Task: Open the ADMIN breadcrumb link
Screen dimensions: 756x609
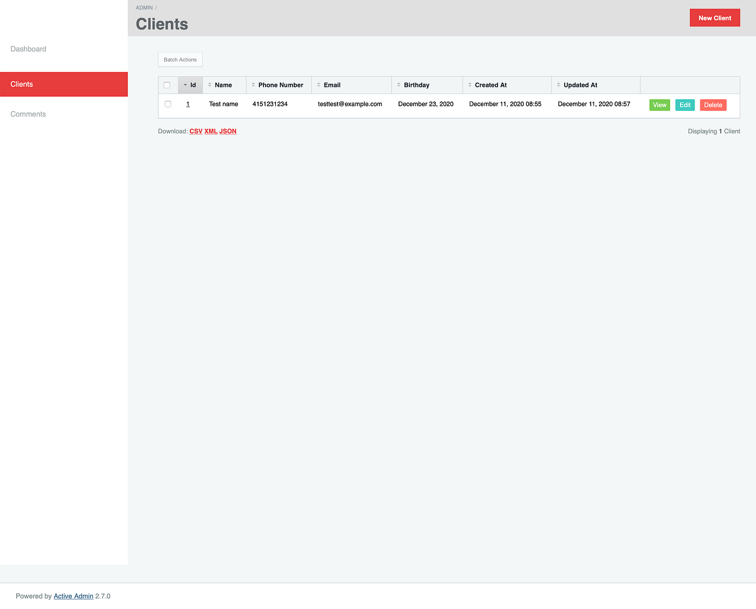Action: tap(144, 8)
